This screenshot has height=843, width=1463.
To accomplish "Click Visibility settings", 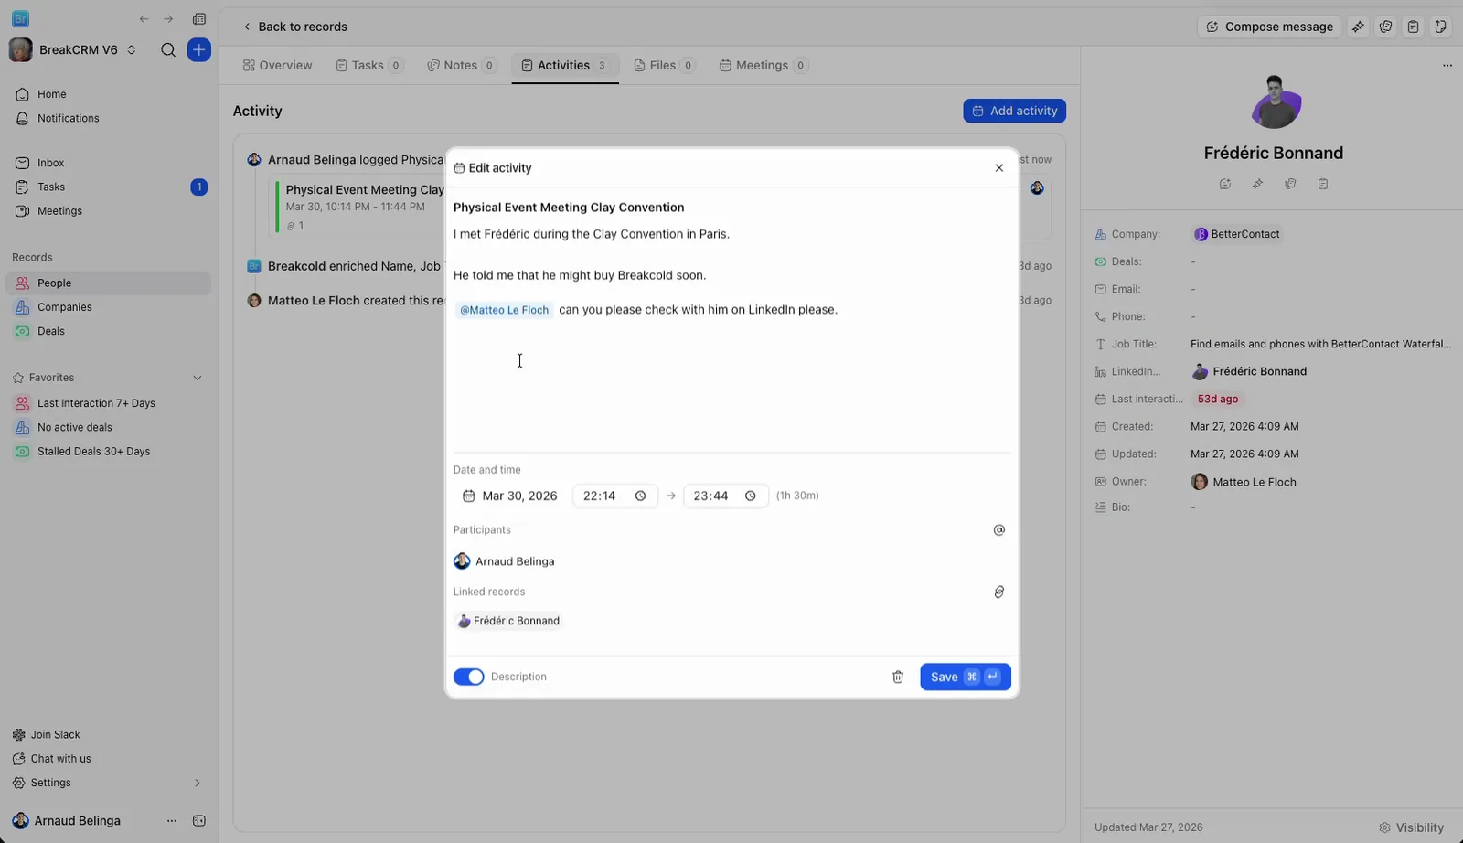I will [1412, 827].
